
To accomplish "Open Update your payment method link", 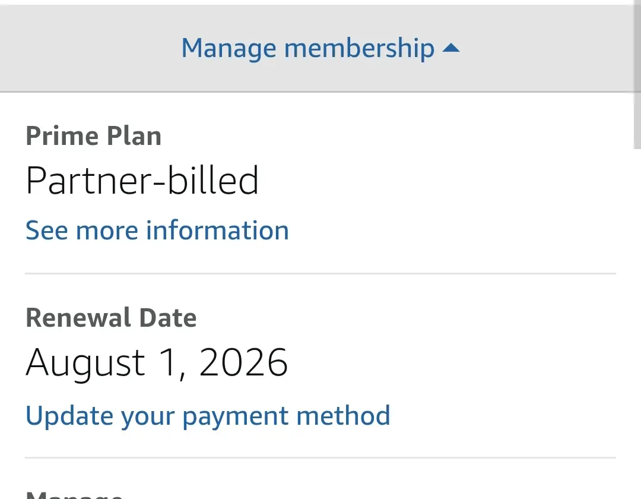I will point(208,416).
